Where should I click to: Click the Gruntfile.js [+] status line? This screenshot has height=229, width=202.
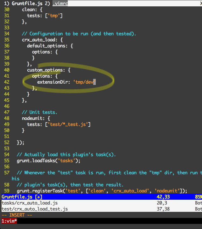[102, 197]
